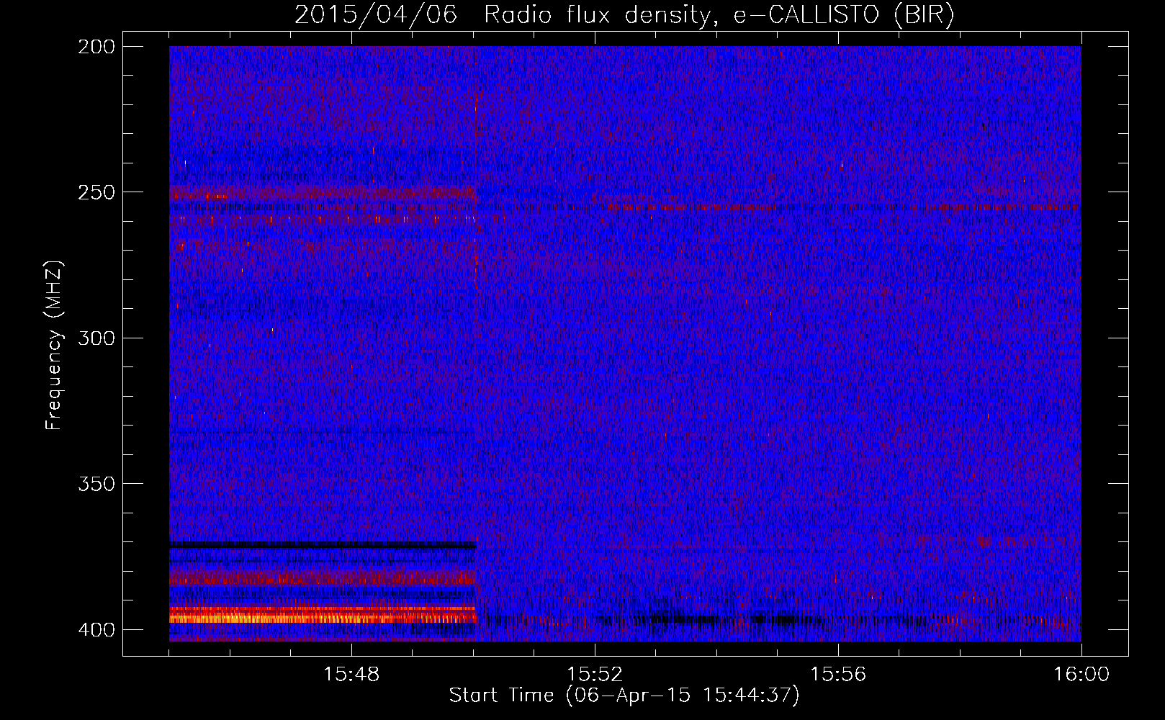Click the 200 frequency tick label

[x=96, y=47]
